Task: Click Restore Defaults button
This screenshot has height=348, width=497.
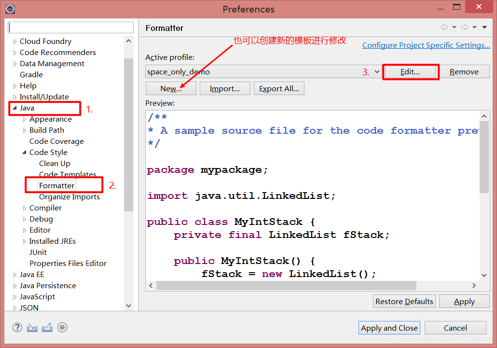Action: pos(404,301)
